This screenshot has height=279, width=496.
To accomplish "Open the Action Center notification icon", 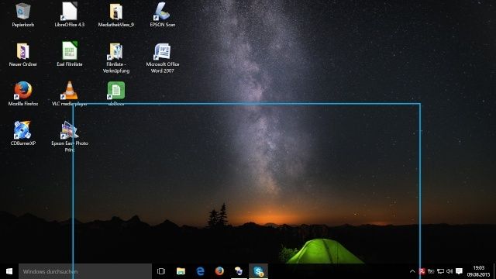I will [x=460, y=271].
